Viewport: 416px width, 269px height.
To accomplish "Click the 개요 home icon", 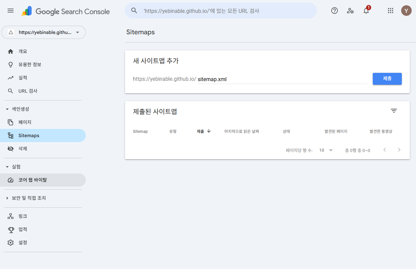I will coord(11,51).
